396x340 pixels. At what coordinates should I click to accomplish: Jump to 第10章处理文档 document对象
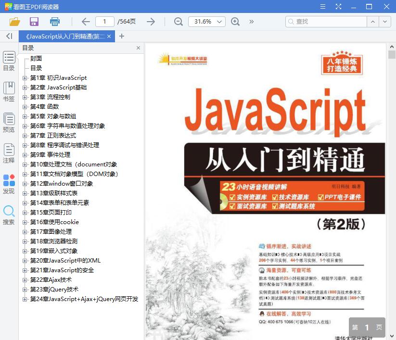pos(74,164)
